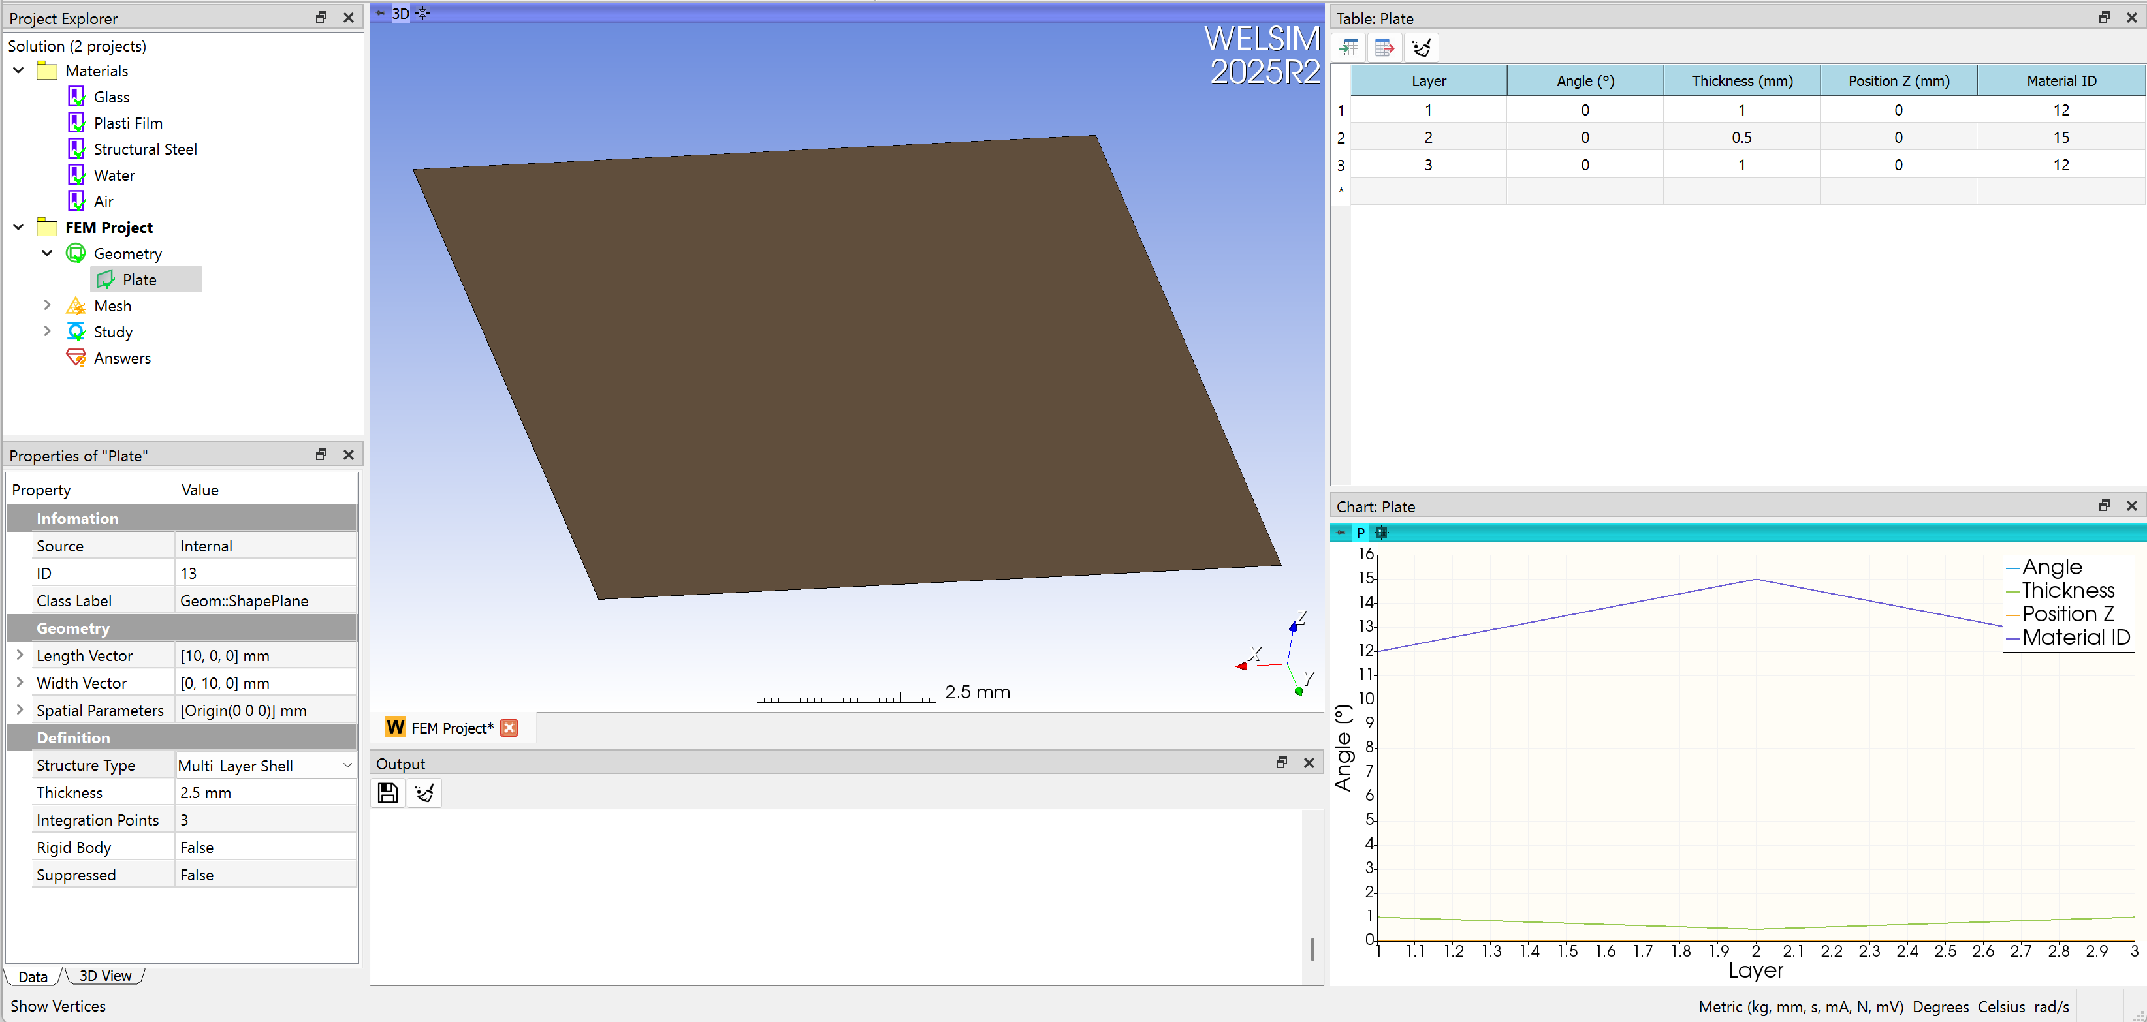2147x1022 pixels.
Task: Clear the Output panel with the broom icon
Action: [424, 792]
